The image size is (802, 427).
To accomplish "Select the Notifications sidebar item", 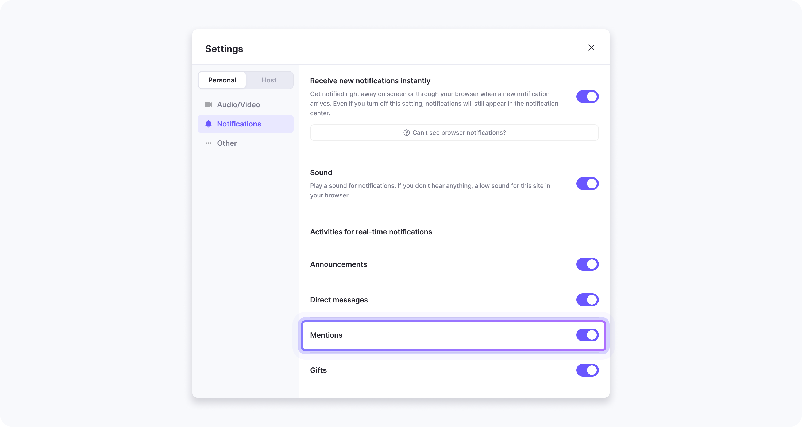I will click(245, 124).
